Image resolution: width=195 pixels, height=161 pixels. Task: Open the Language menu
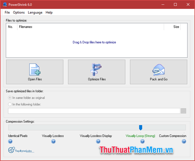[35, 13]
